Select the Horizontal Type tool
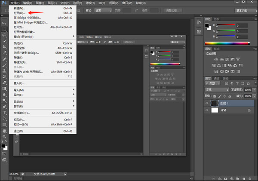 4,112
